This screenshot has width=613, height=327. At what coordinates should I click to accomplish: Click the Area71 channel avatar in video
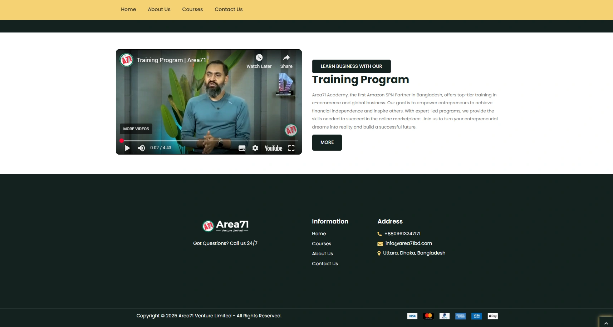[x=127, y=60]
